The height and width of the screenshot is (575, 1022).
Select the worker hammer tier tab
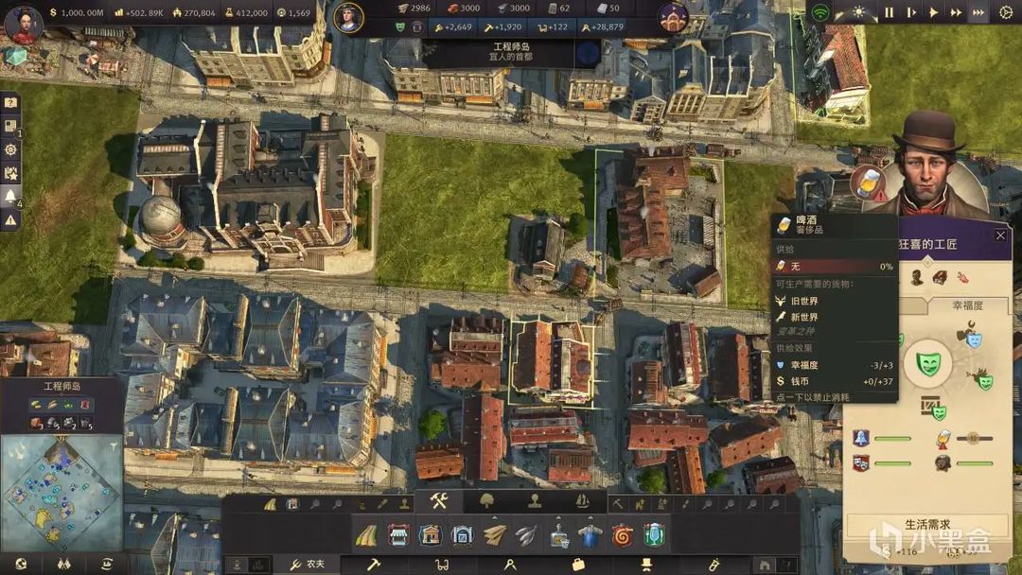[x=374, y=565]
